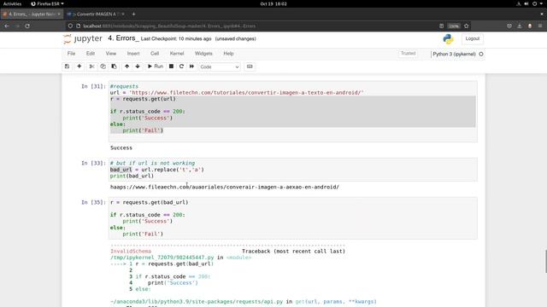Click the bad_url = url.replace code line
Image resolution: width=547 pixels, height=307 pixels.
157,170
